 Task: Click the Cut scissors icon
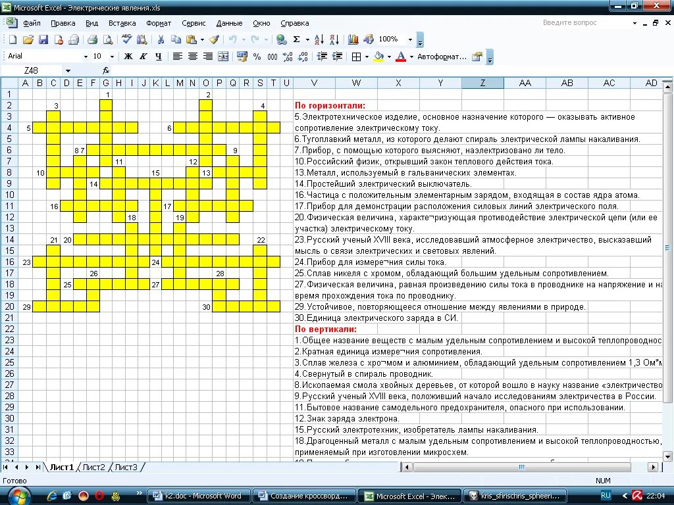pos(161,39)
